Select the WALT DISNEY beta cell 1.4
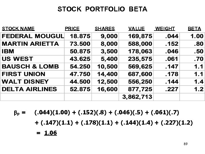Viewport: 205px width, 154px height. pos(198,82)
